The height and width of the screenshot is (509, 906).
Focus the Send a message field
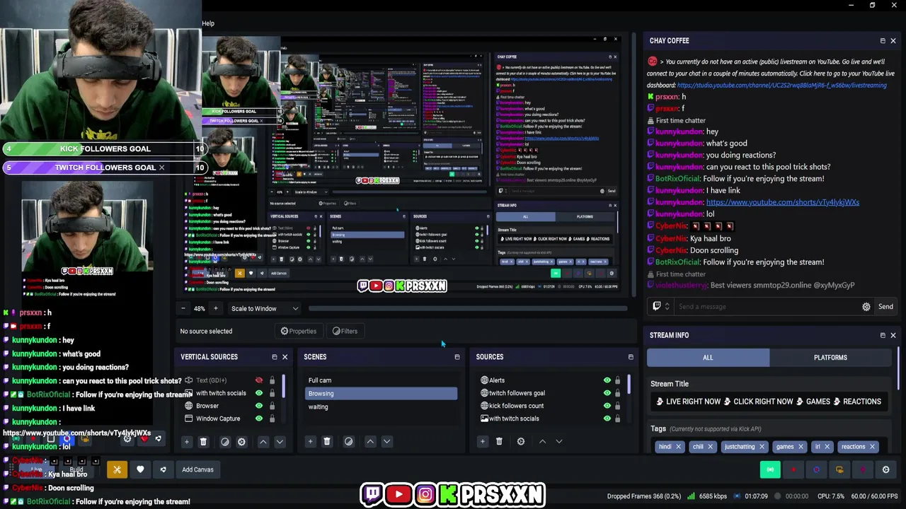coord(764,307)
